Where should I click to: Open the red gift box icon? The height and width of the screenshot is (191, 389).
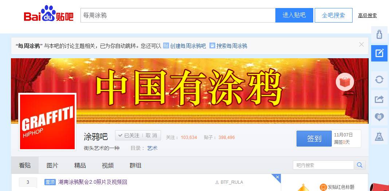tap(345, 82)
